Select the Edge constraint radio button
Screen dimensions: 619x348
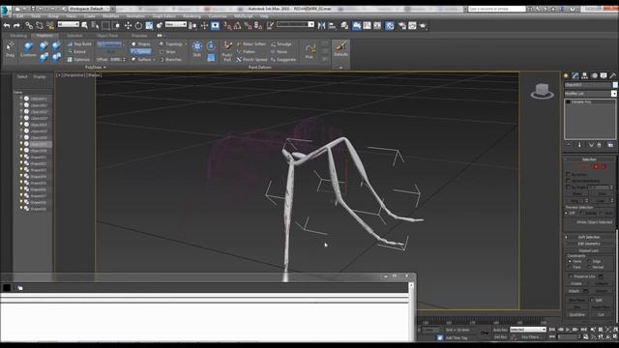point(589,261)
